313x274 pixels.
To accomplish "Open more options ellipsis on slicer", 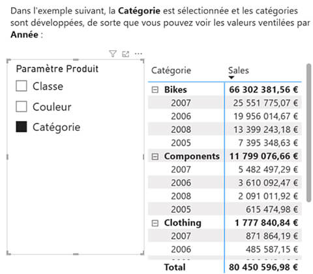I will point(138,54).
